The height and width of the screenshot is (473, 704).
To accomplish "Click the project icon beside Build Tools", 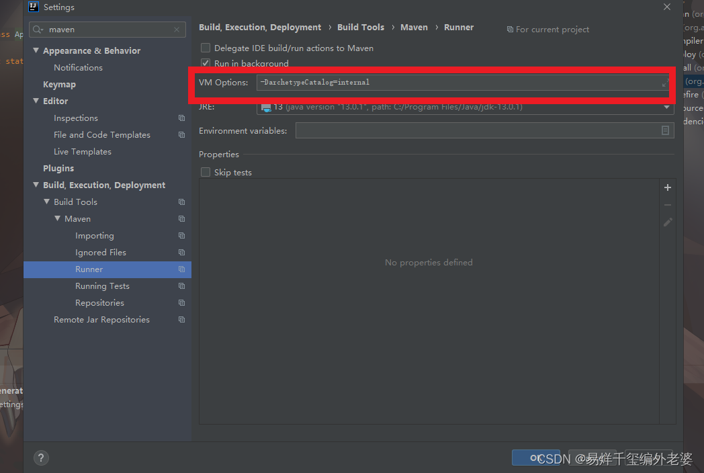I will 182,202.
